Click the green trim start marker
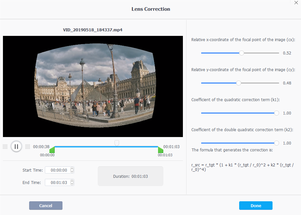 tap(52, 150)
